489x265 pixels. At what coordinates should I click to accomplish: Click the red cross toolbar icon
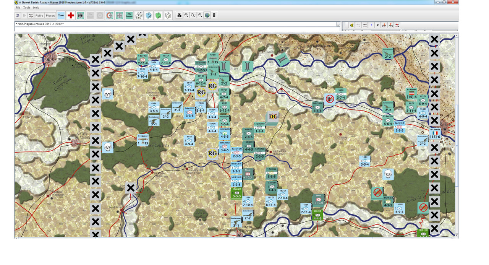point(71,15)
